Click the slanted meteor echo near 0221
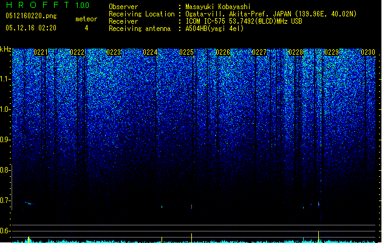382x243 pixels. point(29,203)
